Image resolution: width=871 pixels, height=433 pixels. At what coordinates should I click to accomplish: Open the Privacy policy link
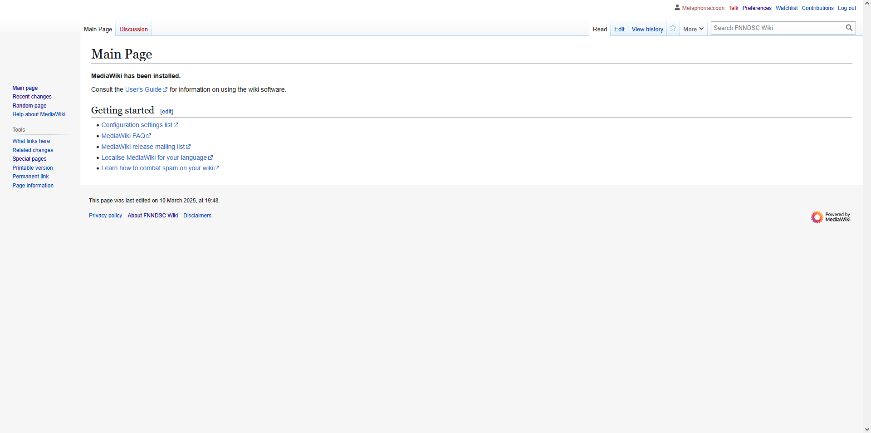tap(105, 216)
